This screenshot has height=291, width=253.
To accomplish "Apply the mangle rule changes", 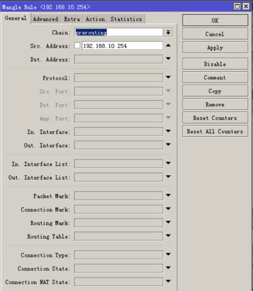I will click(x=215, y=48).
